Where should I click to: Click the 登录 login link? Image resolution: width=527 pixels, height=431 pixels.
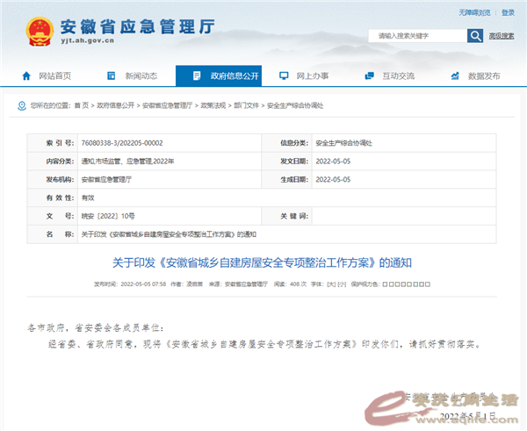508,12
